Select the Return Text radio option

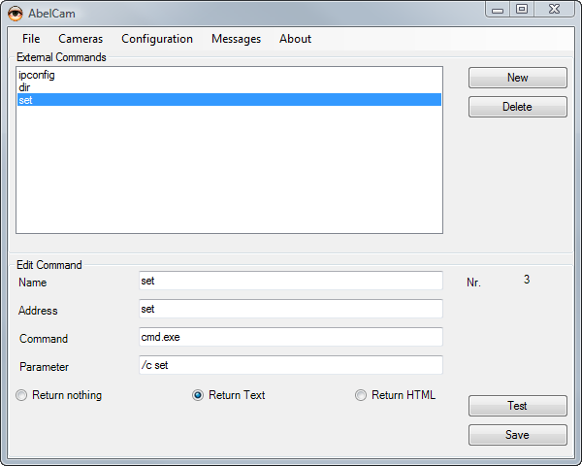coord(198,395)
